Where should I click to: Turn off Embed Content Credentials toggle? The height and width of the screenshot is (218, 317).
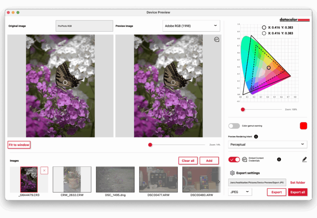234,159
